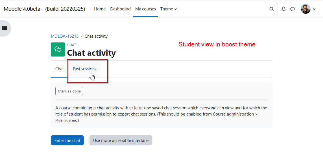
Task: Click the Moodle 4.0beta+ site name
Action: 45,9
